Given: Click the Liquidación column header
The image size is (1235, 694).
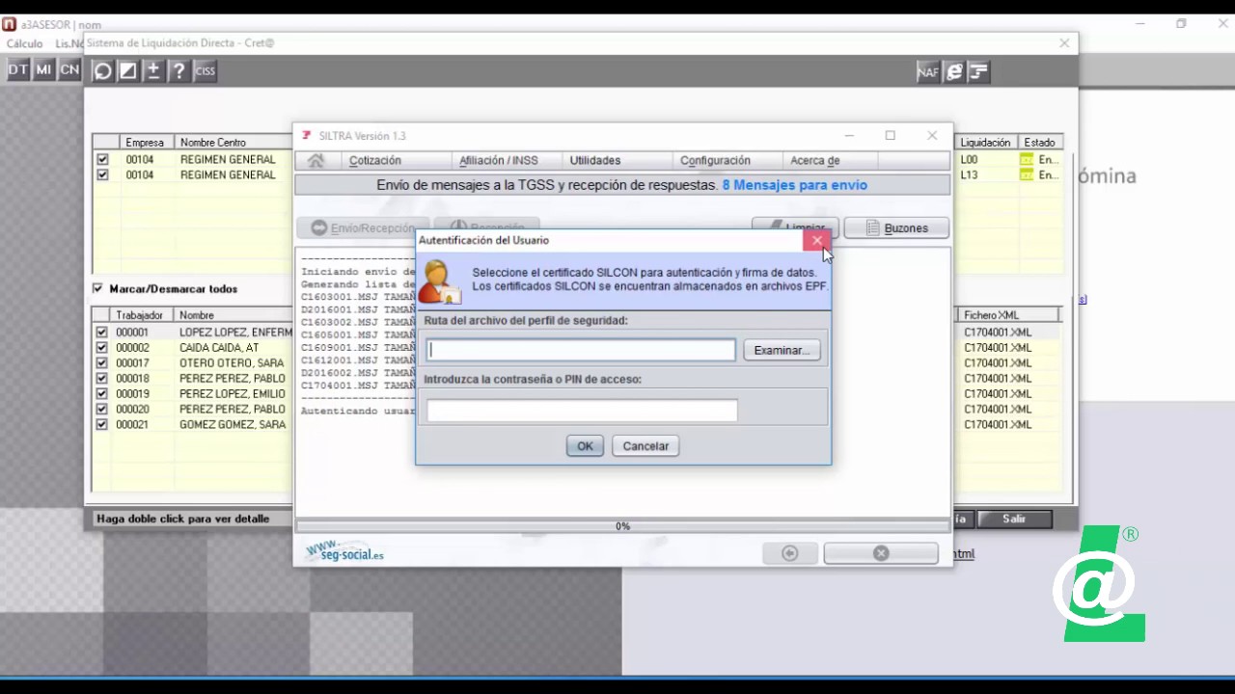Looking at the screenshot, I should coord(985,143).
